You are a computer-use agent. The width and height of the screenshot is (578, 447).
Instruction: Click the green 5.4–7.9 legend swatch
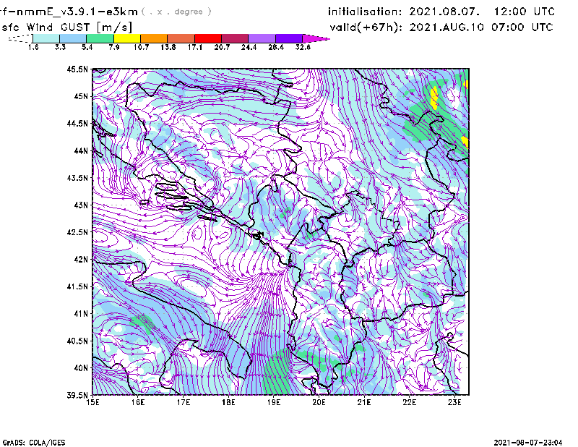click(x=100, y=38)
